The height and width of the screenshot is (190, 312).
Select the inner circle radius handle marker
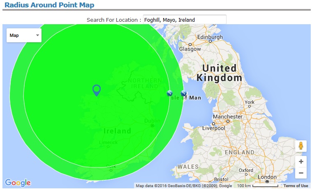[x=169, y=94]
